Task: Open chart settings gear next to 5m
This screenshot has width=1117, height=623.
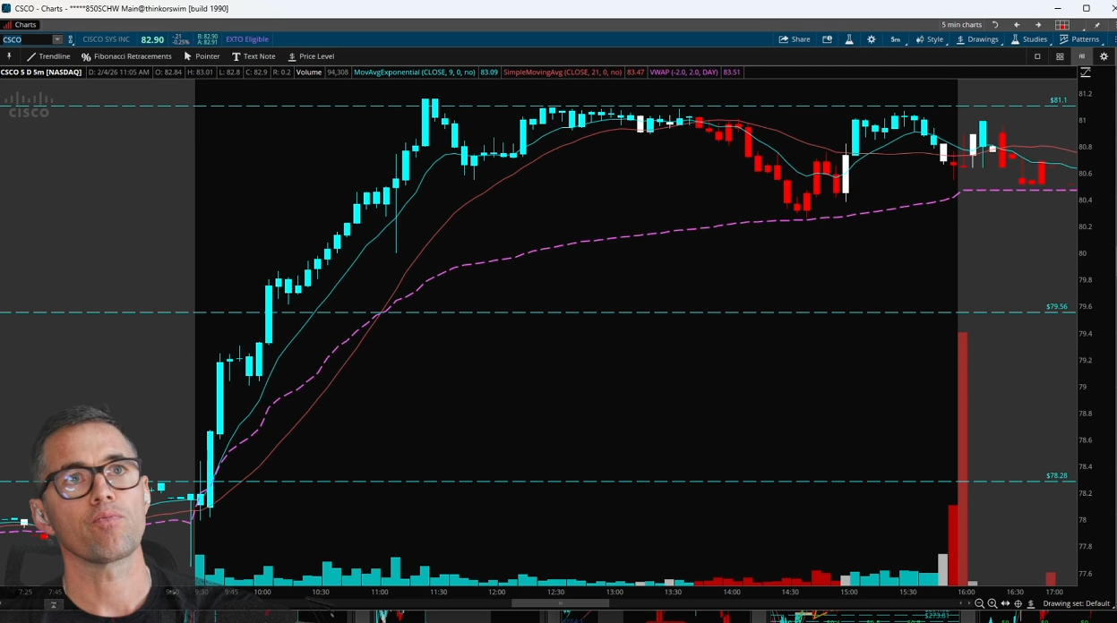Action: pyautogui.click(x=872, y=39)
